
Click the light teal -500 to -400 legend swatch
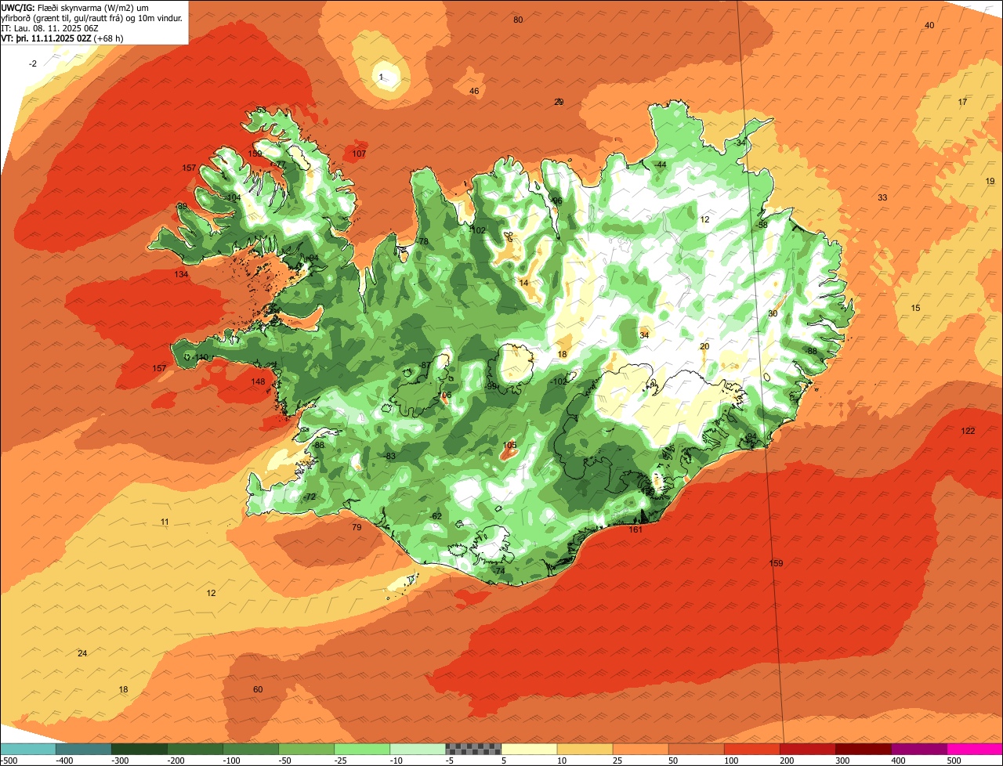(x=28, y=749)
